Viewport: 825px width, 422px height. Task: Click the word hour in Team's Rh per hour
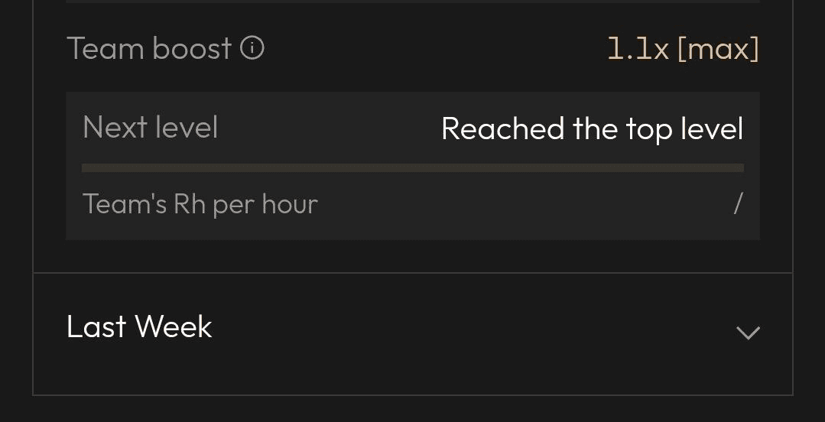[x=290, y=204]
